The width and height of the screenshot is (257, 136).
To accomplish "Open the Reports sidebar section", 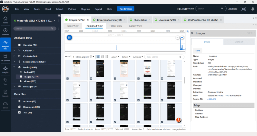I will (5, 93).
